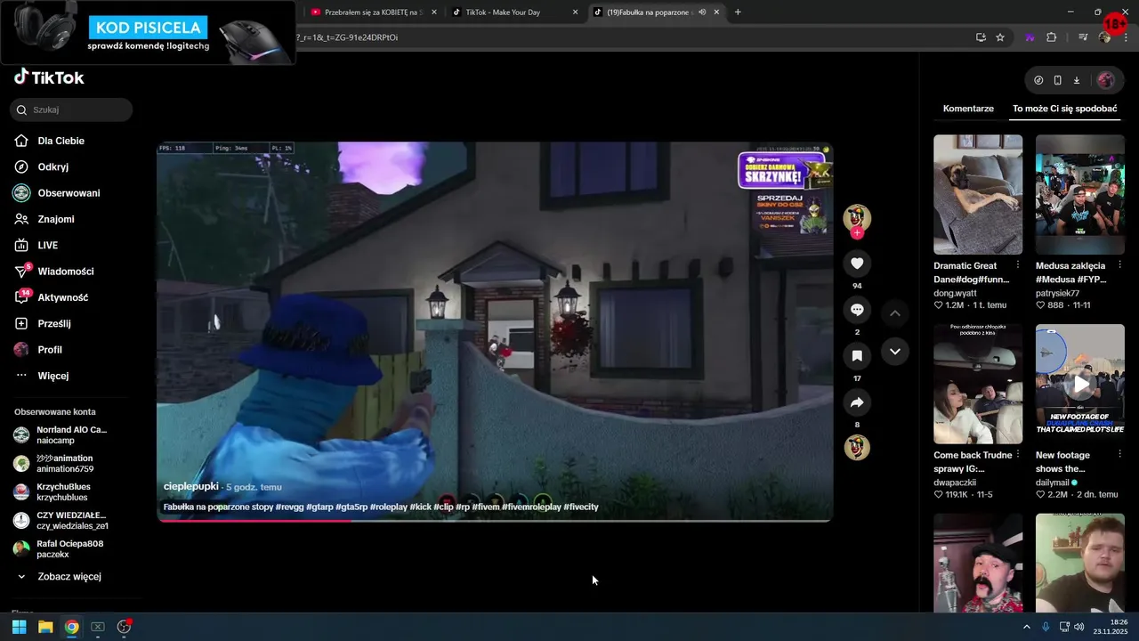Switch to Przebrałem się za KOBIETĘ tab
1139x641 pixels.
tap(372, 12)
